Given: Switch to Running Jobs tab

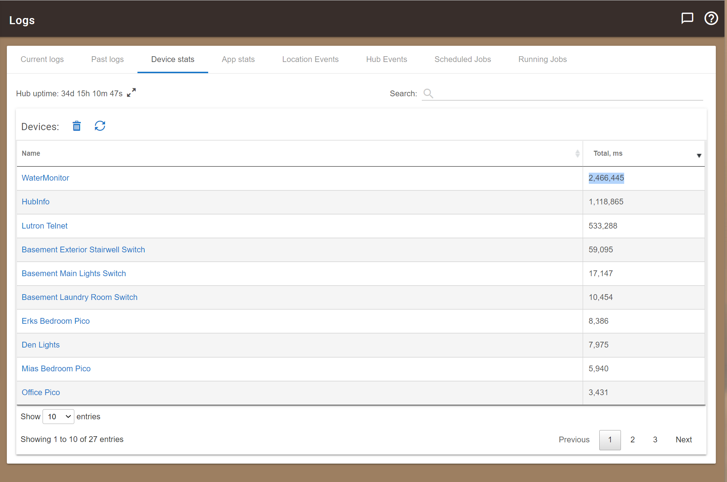Looking at the screenshot, I should (x=543, y=59).
